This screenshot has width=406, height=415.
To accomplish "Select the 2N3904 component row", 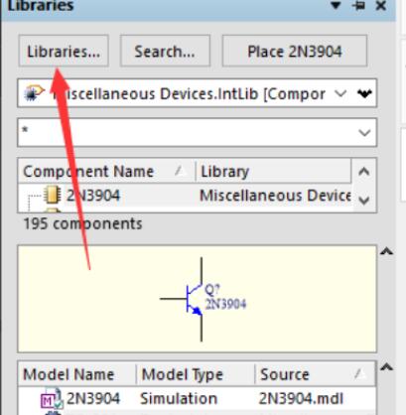I will point(186,196).
